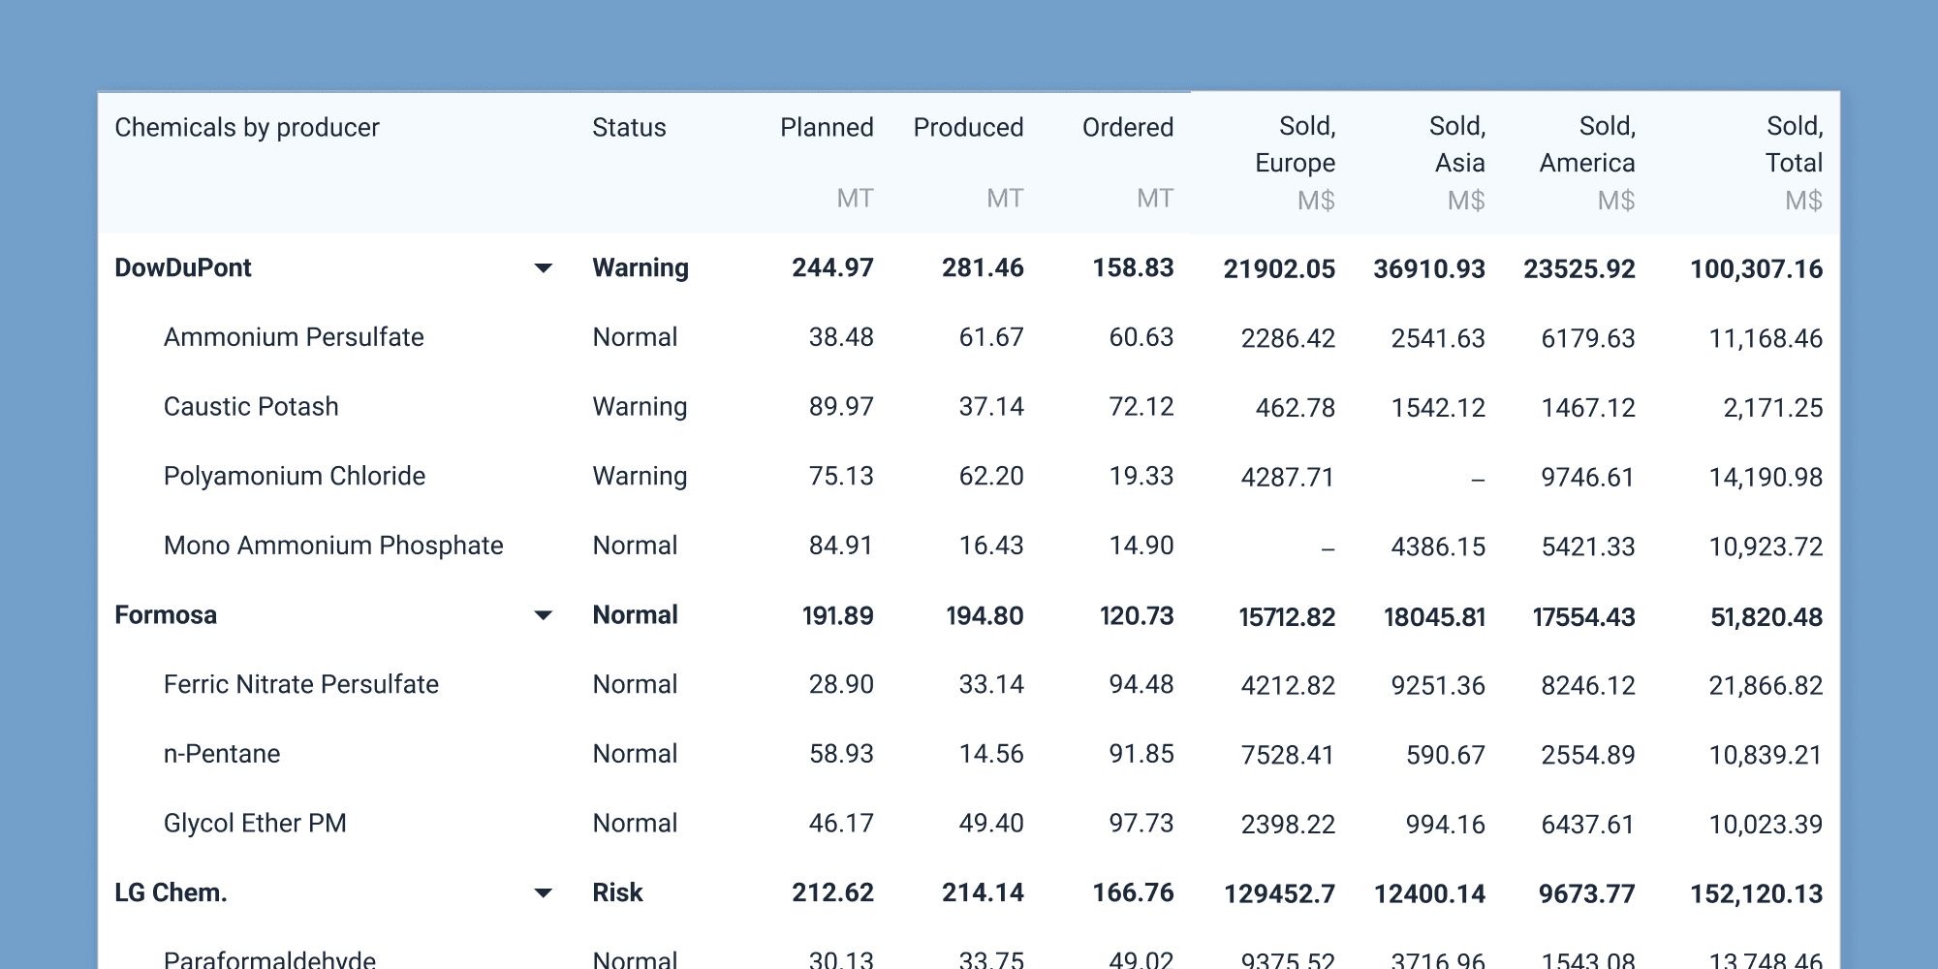Click LG Chem. total sold 152,120.13
The width and height of the screenshot is (1938, 969).
[1757, 893]
